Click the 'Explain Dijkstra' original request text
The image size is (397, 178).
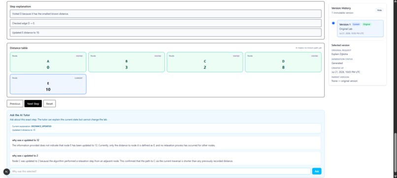pyautogui.click(x=339, y=54)
